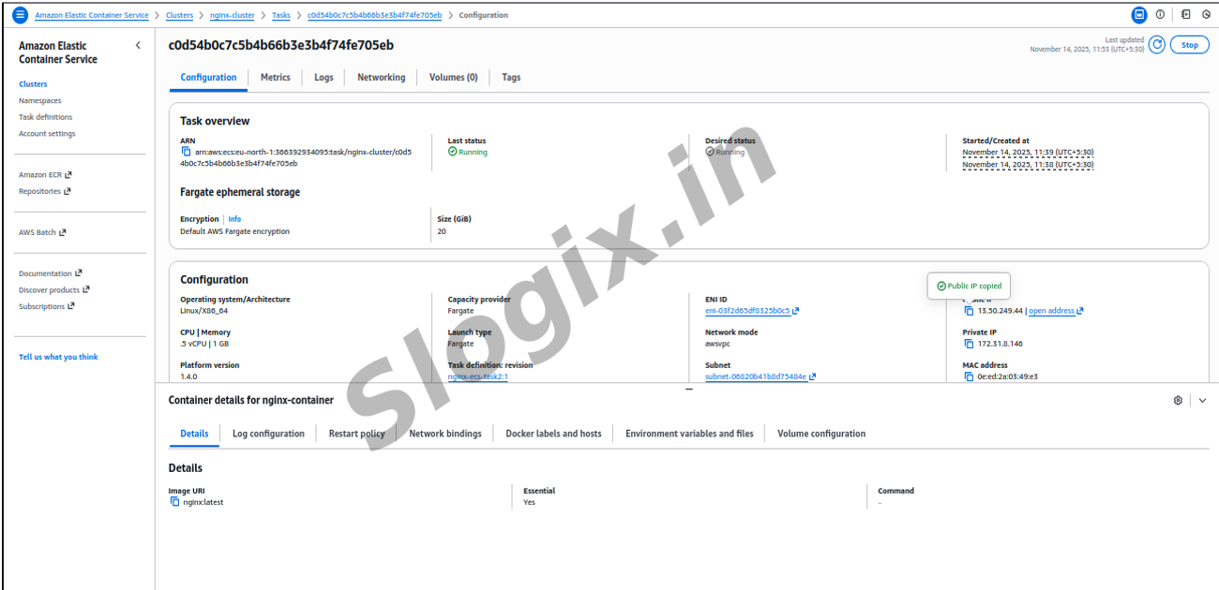Show Environment variables and files tab

689,434
